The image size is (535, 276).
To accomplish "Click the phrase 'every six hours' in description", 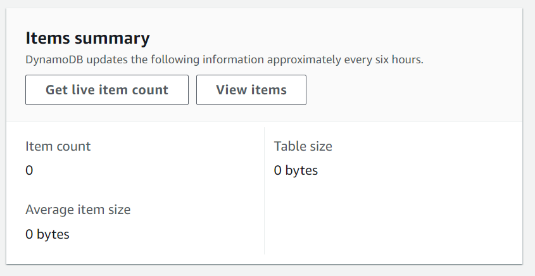I will 386,61.
